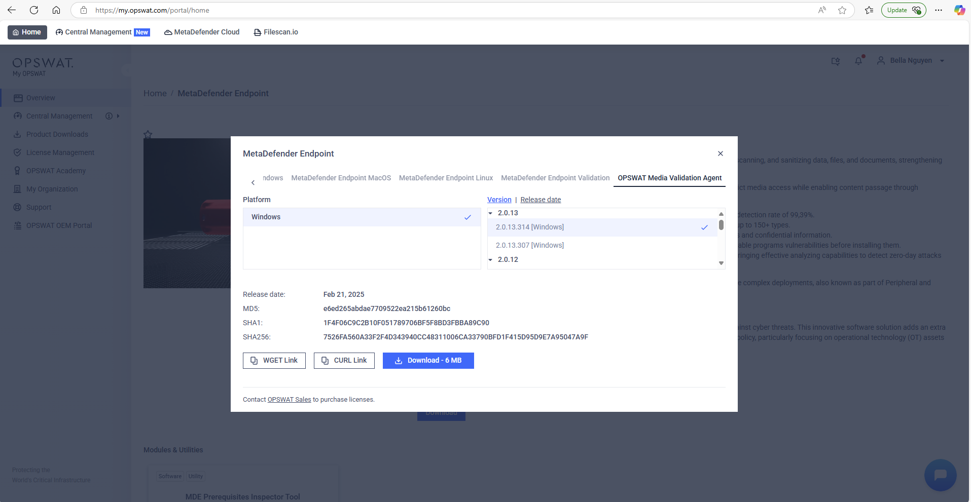Click the SHA256 hash value

point(456,337)
